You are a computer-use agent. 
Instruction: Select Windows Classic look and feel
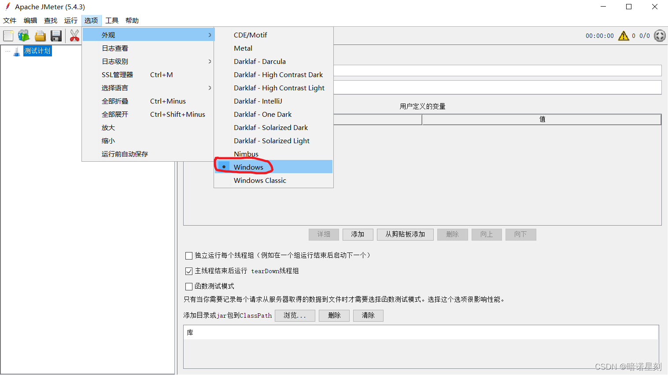(x=273, y=180)
